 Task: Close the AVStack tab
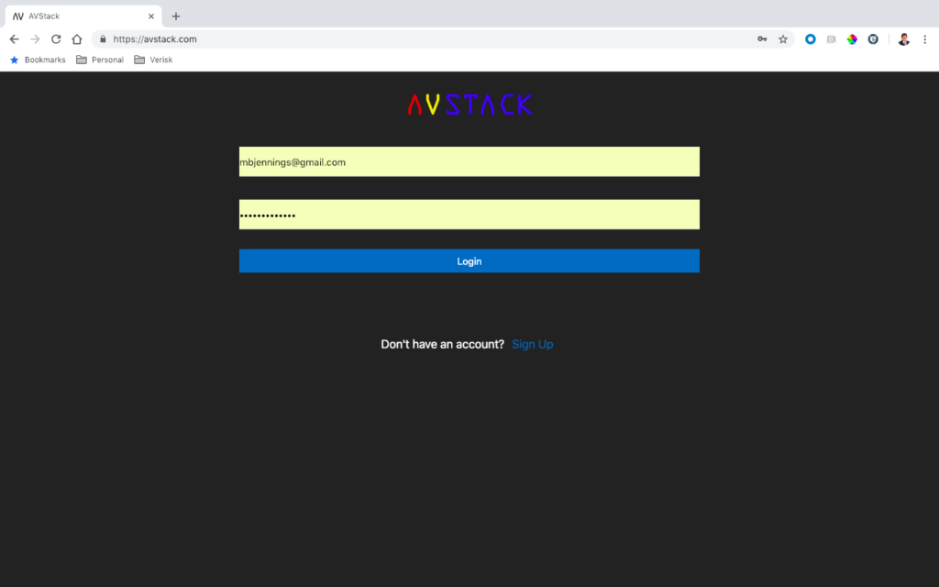151,17
